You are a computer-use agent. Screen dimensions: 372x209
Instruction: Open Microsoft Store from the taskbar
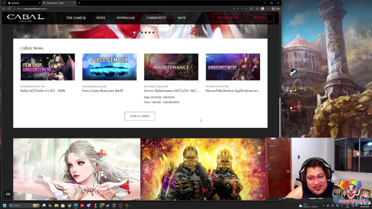(63, 206)
